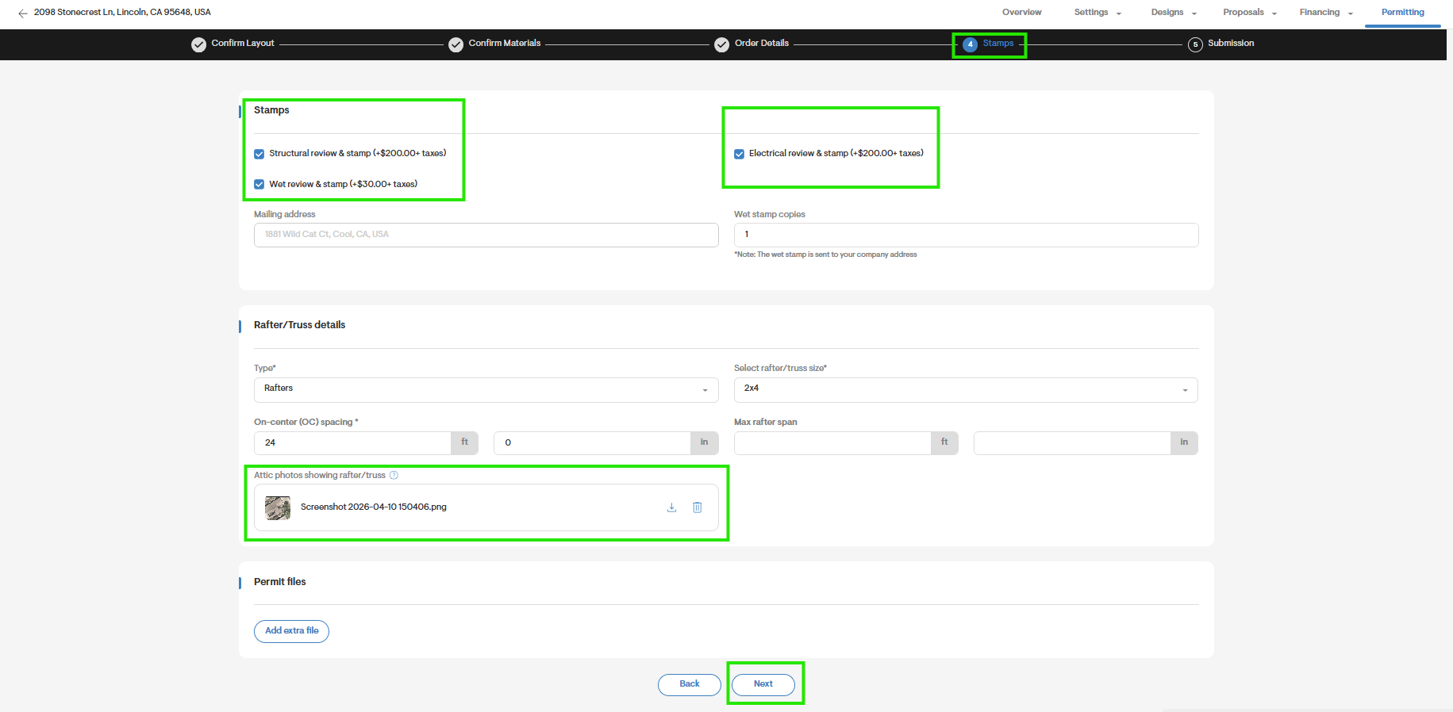The image size is (1453, 712).
Task: Click the OC spacing feet field
Action: pyautogui.click(x=352, y=443)
